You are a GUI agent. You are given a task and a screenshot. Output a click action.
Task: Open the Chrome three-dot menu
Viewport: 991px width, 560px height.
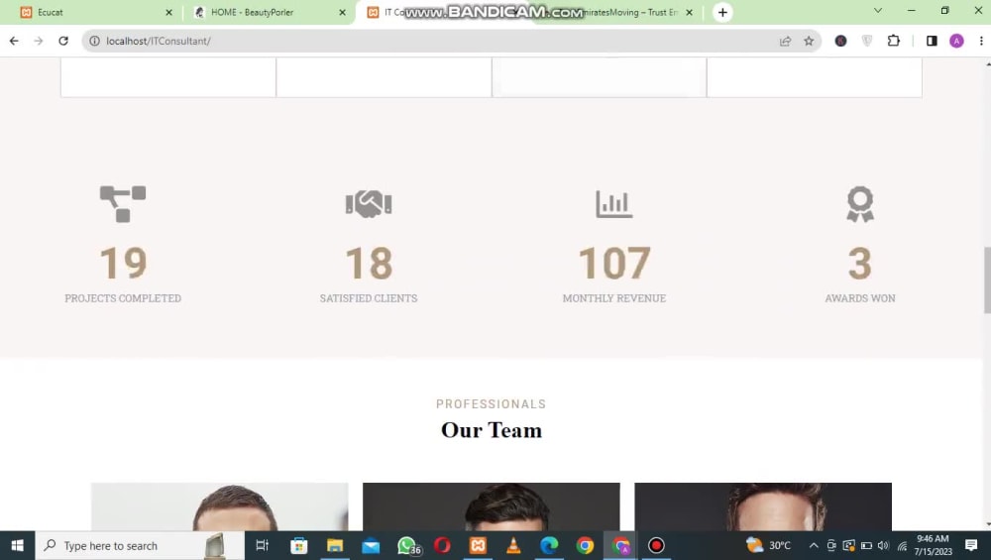point(981,41)
